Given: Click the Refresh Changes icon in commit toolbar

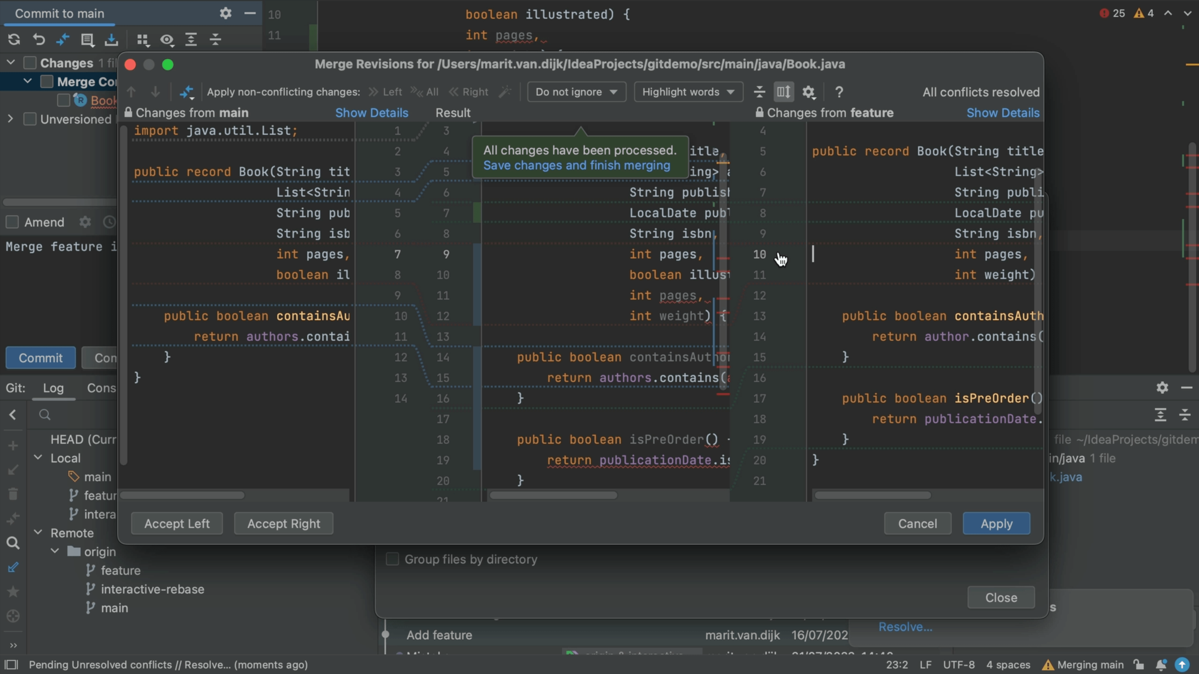Looking at the screenshot, I should tap(14, 40).
